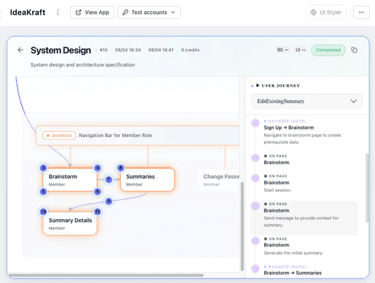This screenshot has width=375, height=283.
Task: Click the canvas horizontal scrollbar
Action: 106,275
